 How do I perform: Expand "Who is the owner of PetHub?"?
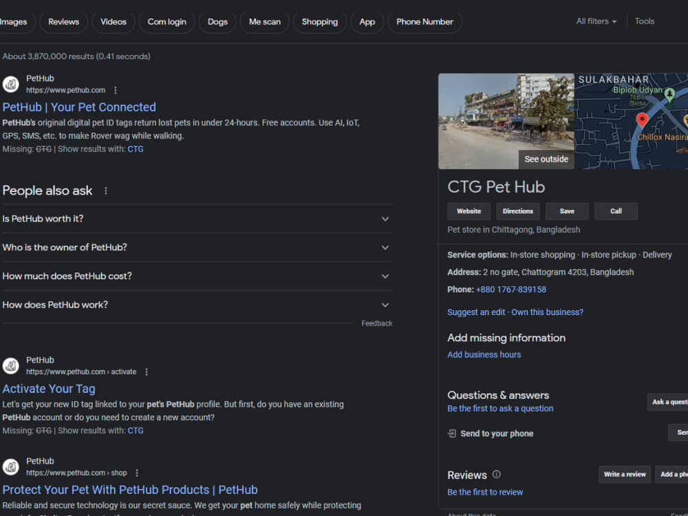197,248
